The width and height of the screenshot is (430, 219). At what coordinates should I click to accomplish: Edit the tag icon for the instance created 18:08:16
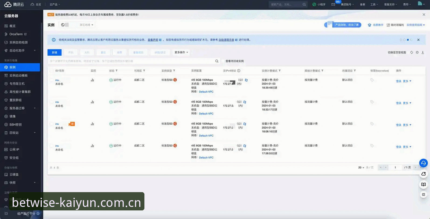click(372, 124)
